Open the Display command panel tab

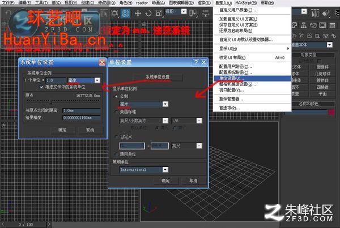click(x=322, y=25)
